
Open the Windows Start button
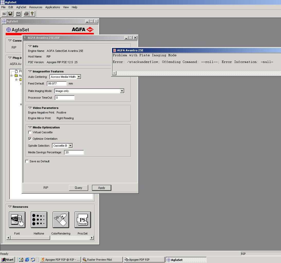8,260
